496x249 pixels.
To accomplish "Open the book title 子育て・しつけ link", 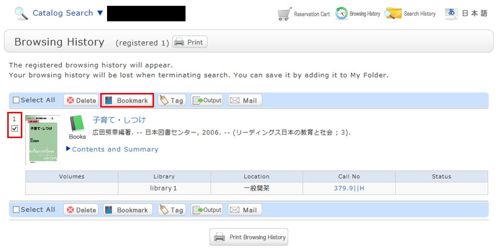I will point(119,120).
